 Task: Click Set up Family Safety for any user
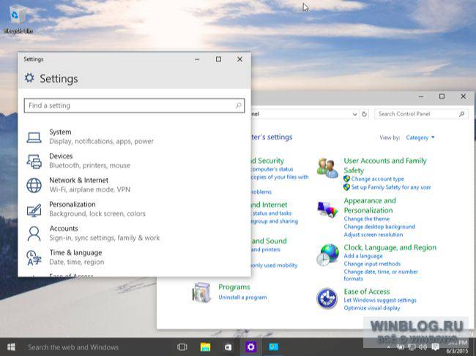pos(391,187)
